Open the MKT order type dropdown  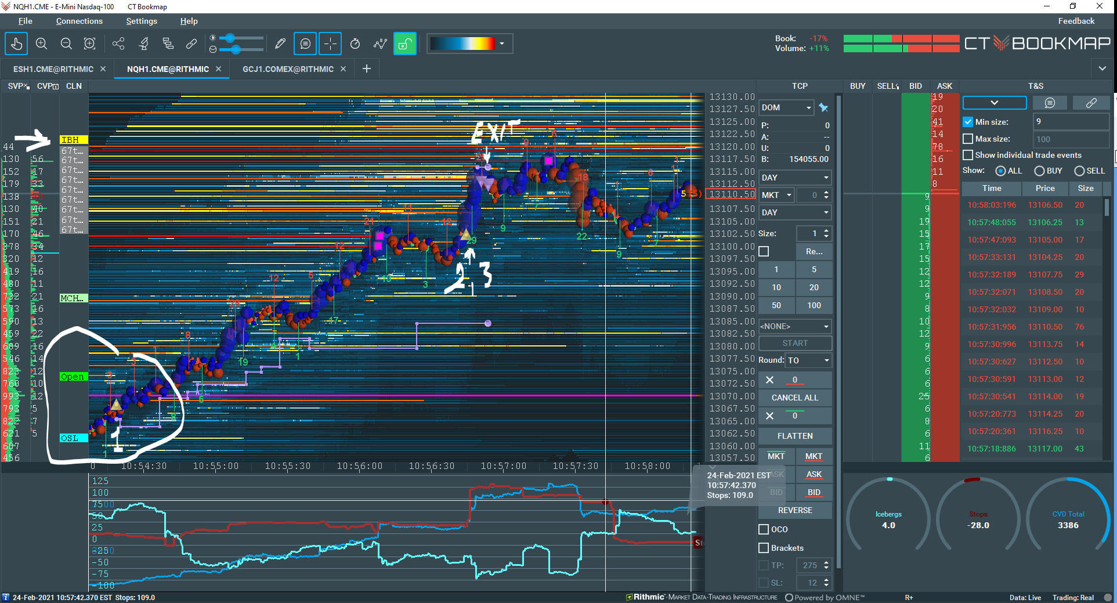[777, 195]
